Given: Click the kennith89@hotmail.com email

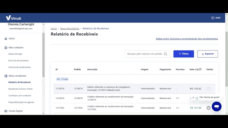Looking at the screenshot, I should click(21, 29).
